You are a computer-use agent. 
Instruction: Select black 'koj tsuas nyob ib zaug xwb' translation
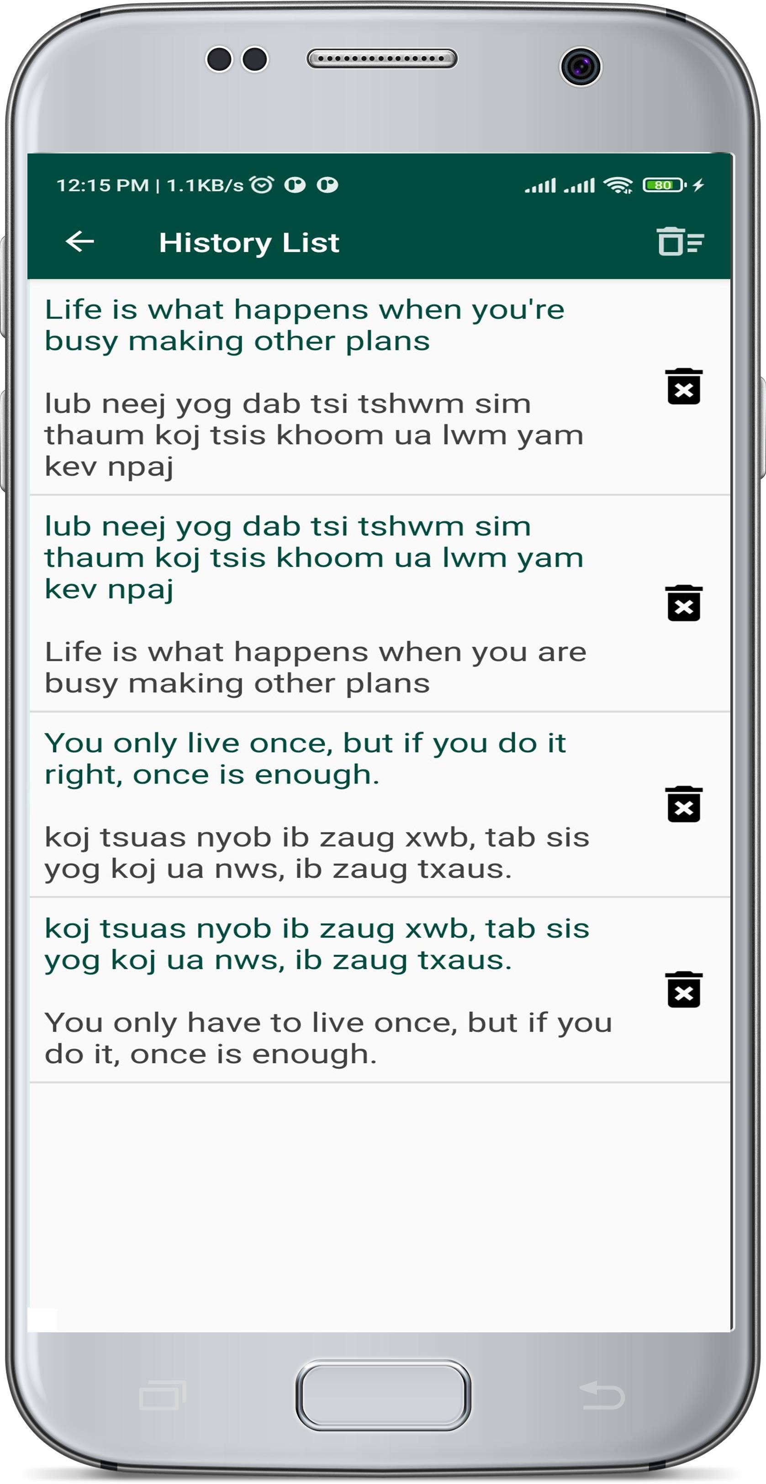click(x=317, y=853)
